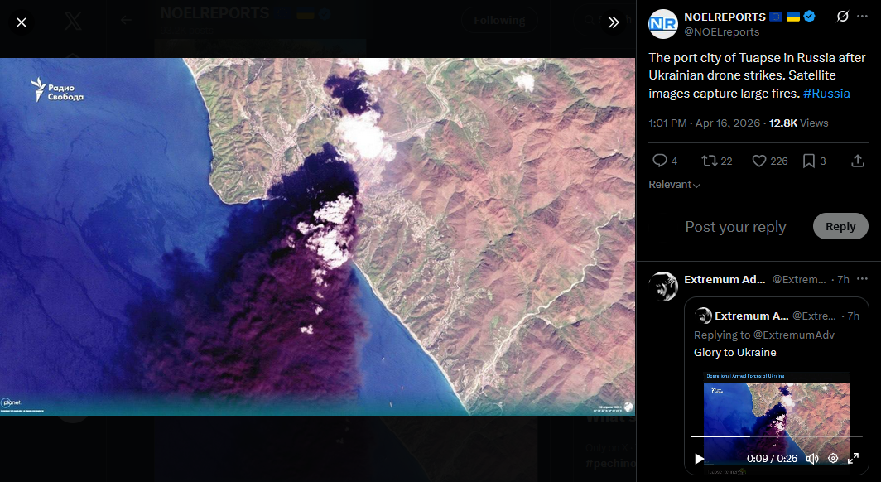Click the share post icon
Viewport: 881px width, 482px height.
coord(858,161)
